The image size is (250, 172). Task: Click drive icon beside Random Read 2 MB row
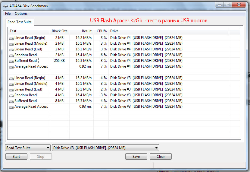coord(11,55)
